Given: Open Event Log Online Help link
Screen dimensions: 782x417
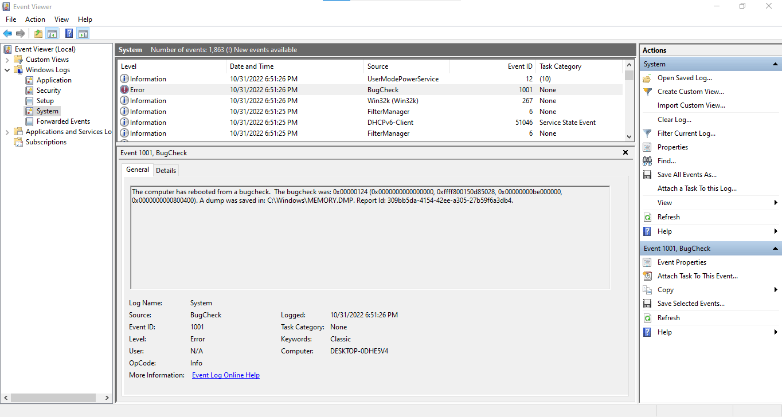Looking at the screenshot, I should (x=226, y=375).
